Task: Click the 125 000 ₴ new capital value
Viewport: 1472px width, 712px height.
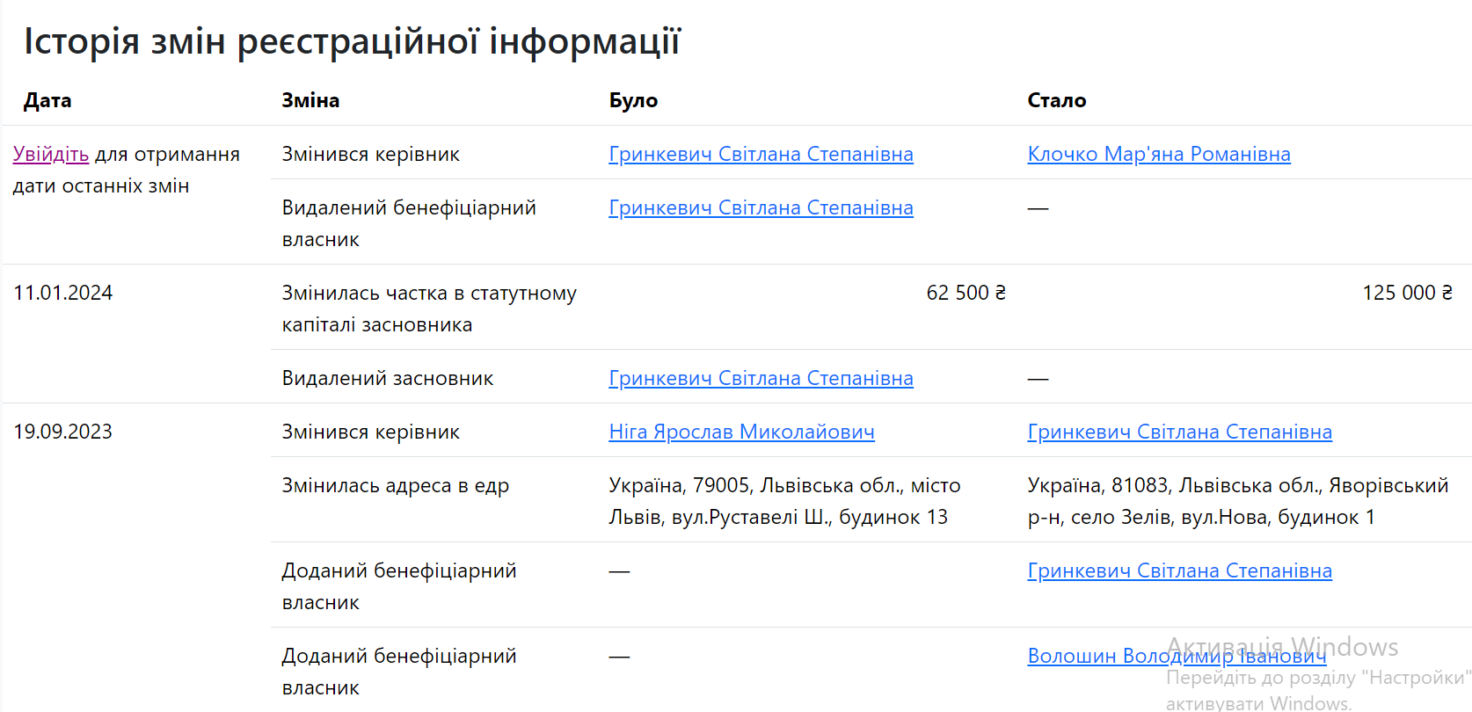Action: point(1406,294)
